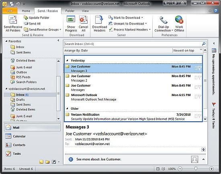Select the Send / Receive tab
The height and width of the screenshot is (174, 221).
(48, 11)
